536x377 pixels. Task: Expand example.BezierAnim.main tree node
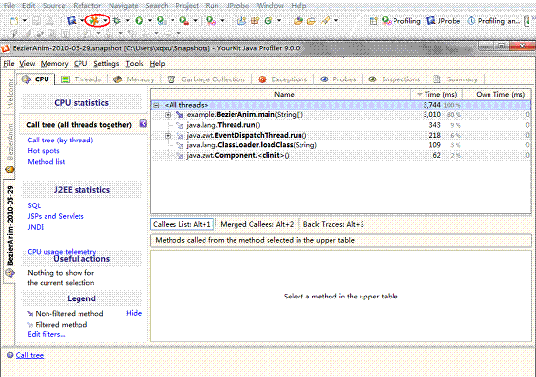[x=168, y=115]
